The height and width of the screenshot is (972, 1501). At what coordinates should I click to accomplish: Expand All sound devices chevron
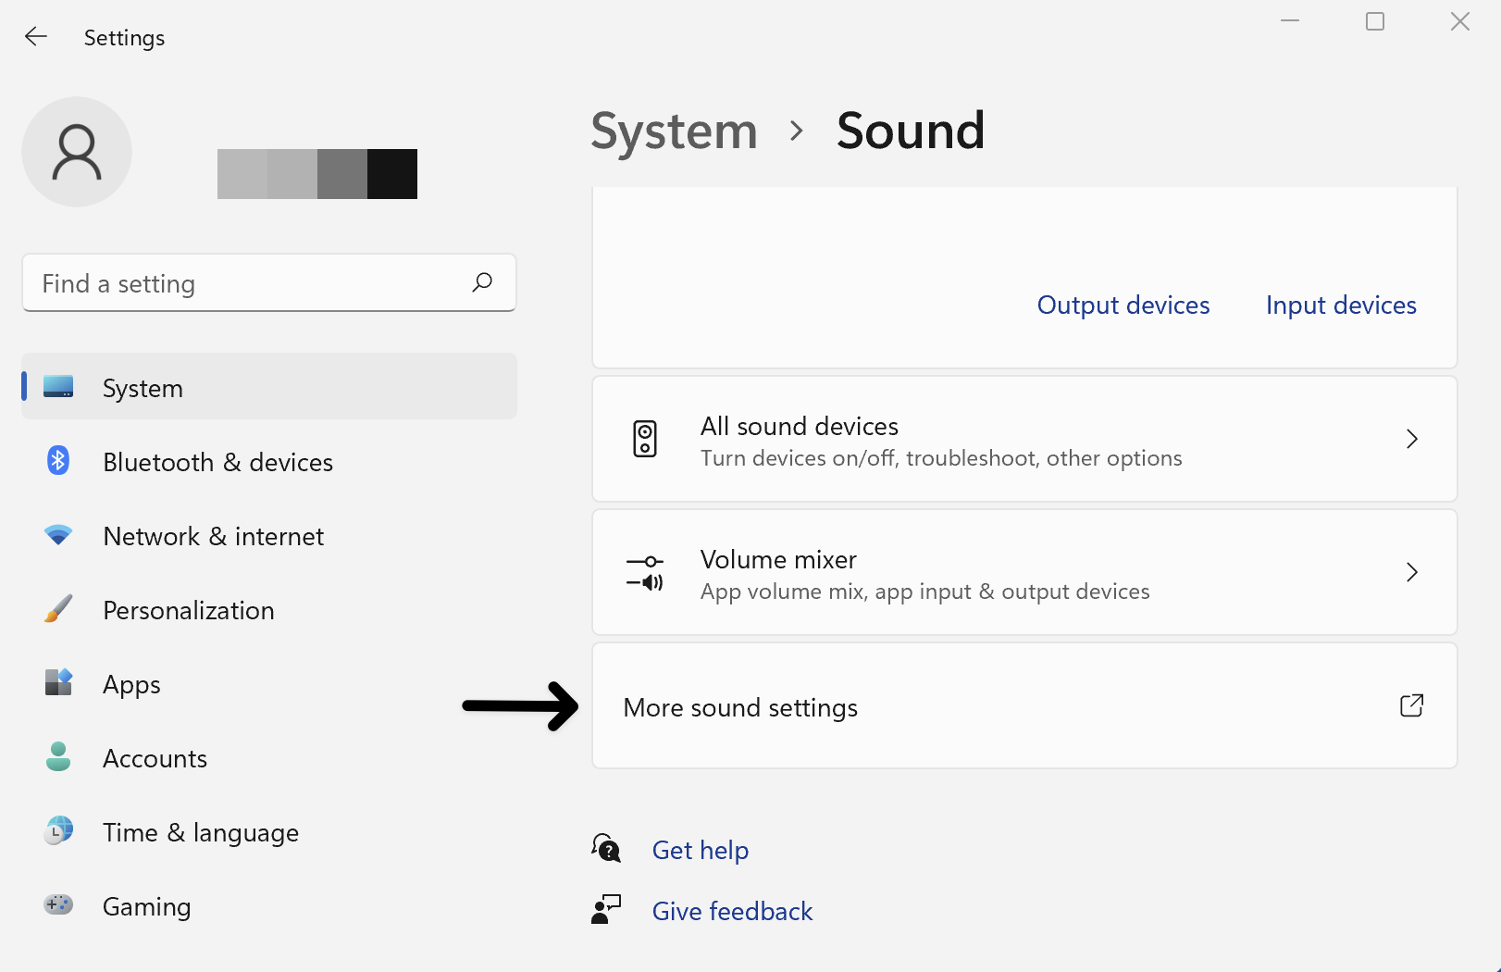pos(1411,439)
